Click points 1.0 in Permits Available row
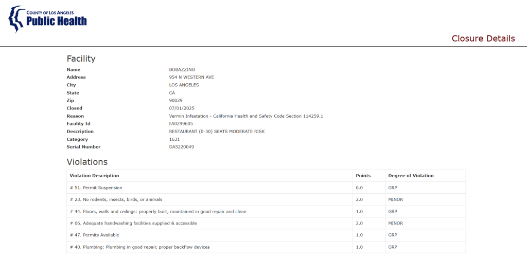 (x=359, y=235)
